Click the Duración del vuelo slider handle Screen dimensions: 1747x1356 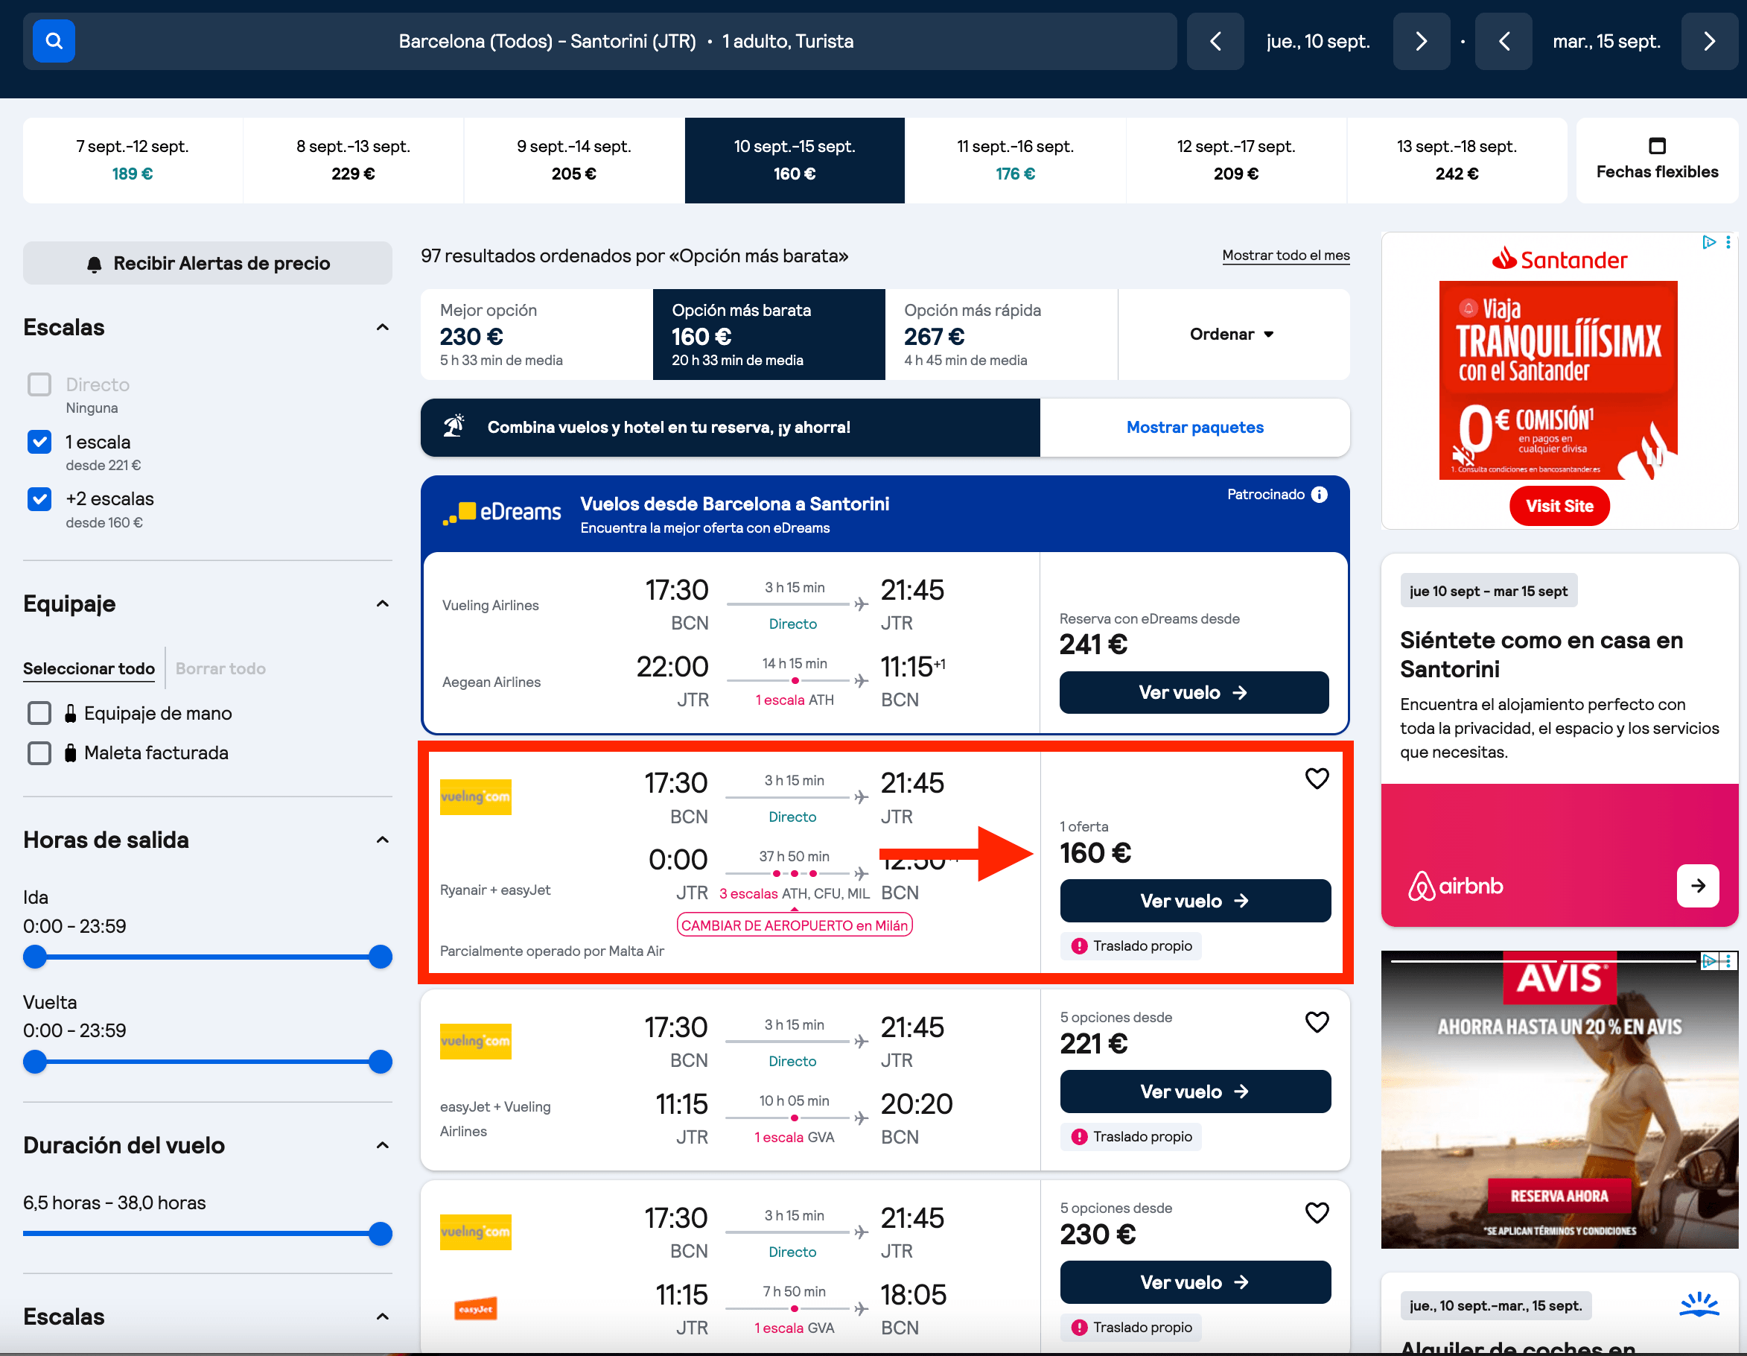click(380, 1234)
